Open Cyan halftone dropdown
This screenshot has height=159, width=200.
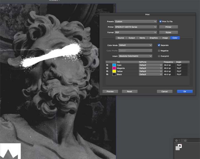tap(151, 65)
